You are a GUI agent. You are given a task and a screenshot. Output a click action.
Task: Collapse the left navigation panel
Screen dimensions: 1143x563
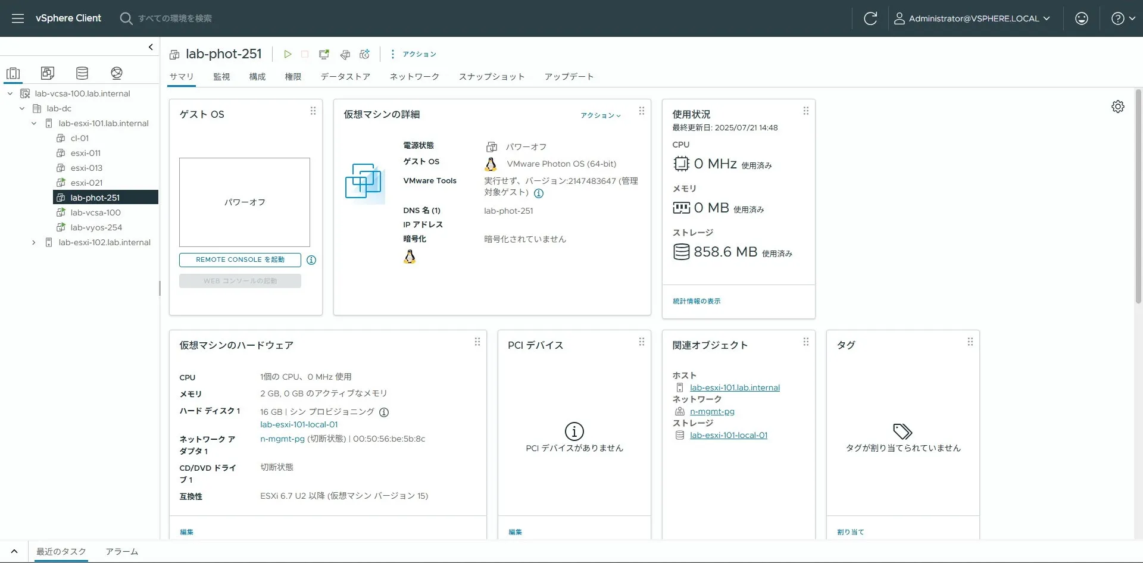(151, 47)
